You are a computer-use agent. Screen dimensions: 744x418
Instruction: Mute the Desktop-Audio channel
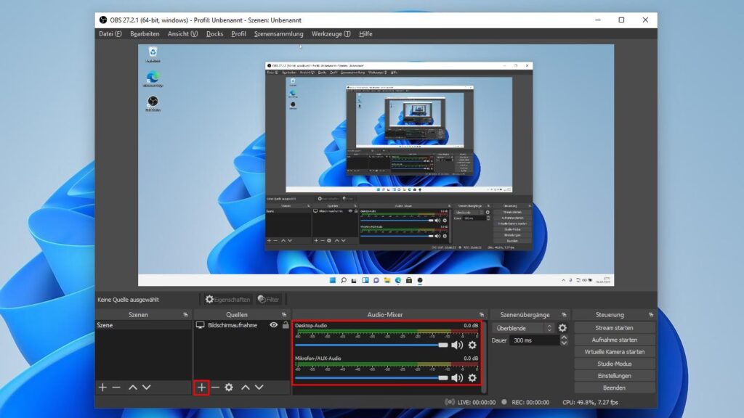pos(457,345)
